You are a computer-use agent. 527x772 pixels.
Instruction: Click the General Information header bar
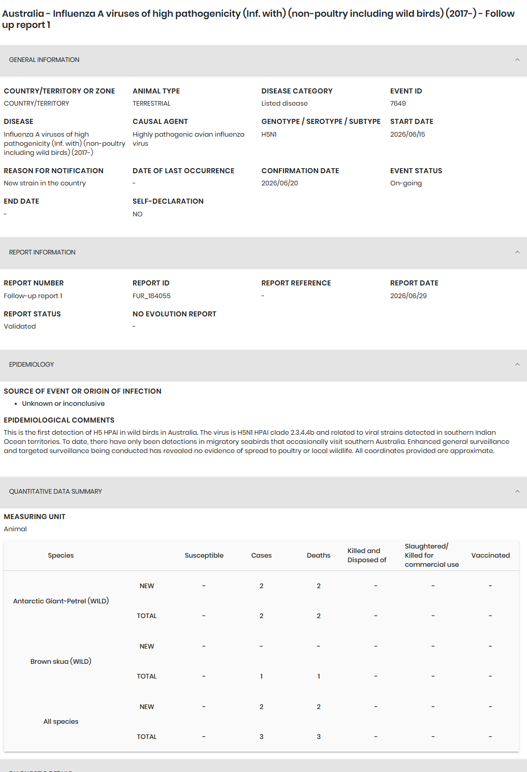pyautogui.click(x=263, y=60)
